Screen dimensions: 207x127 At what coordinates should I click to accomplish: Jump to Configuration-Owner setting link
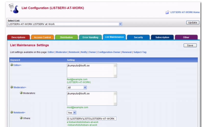[109, 52]
